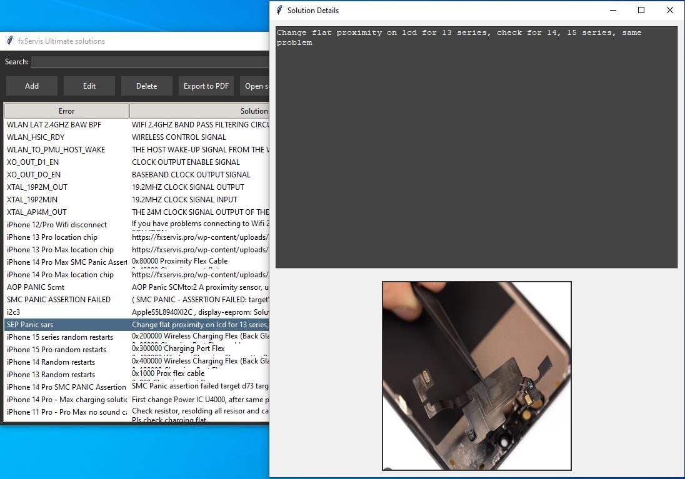The height and width of the screenshot is (479, 685).
Task: Click Export to PDF button
Action: [206, 86]
